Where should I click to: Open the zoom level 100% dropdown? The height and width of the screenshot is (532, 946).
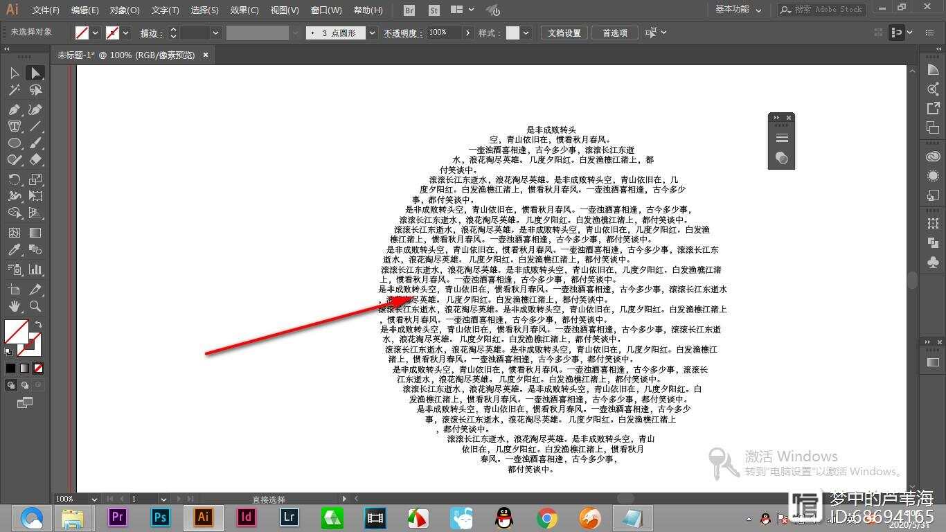click(x=94, y=499)
